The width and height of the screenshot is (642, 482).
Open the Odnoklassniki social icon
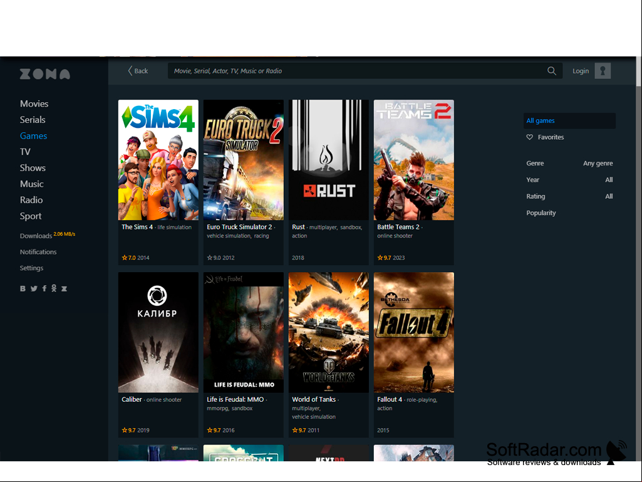click(x=54, y=288)
